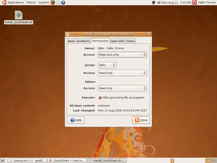Click the 'falko - Falko Timme' owner text
The height and width of the screenshot is (163, 217).
(x=111, y=48)
